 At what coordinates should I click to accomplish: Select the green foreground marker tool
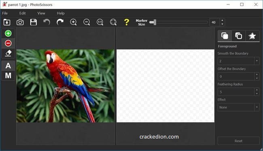tap(8, 33)
